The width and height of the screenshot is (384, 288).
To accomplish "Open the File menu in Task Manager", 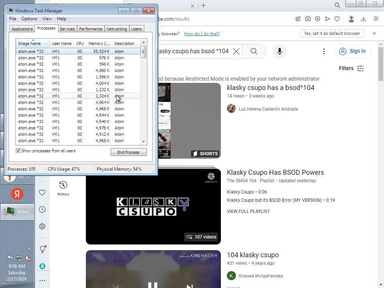I will click(x=13, y=19).
